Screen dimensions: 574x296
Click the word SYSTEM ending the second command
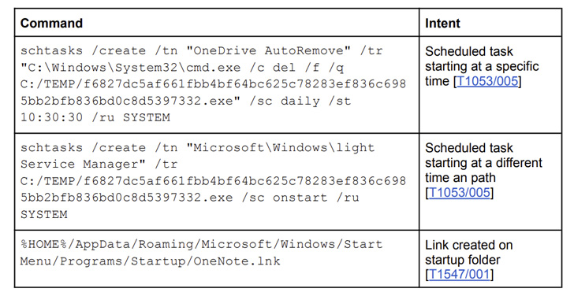(44, 214)
